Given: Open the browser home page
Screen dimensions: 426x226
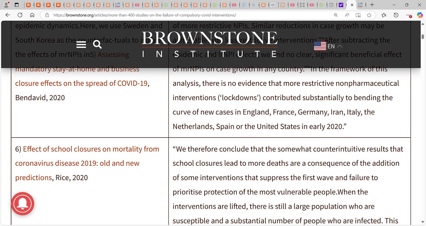Looking at the screenshot, I should 32,15.
